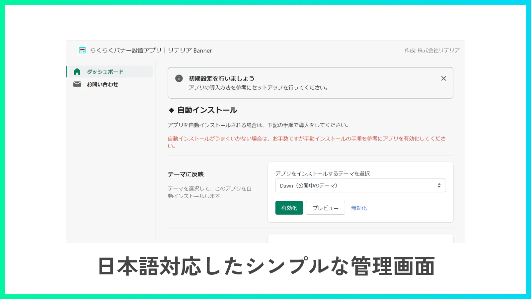
Task: Open the ダッシュボード menu item
Action: pyautogui.click(x=105, y=72)
